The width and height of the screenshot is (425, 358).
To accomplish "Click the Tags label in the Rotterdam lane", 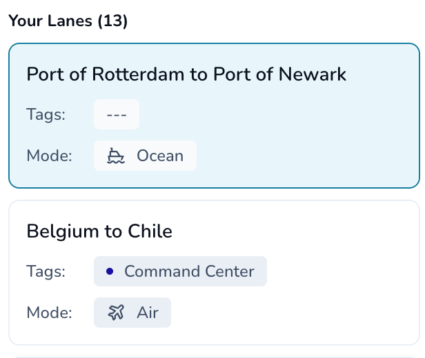I will 46,114.
